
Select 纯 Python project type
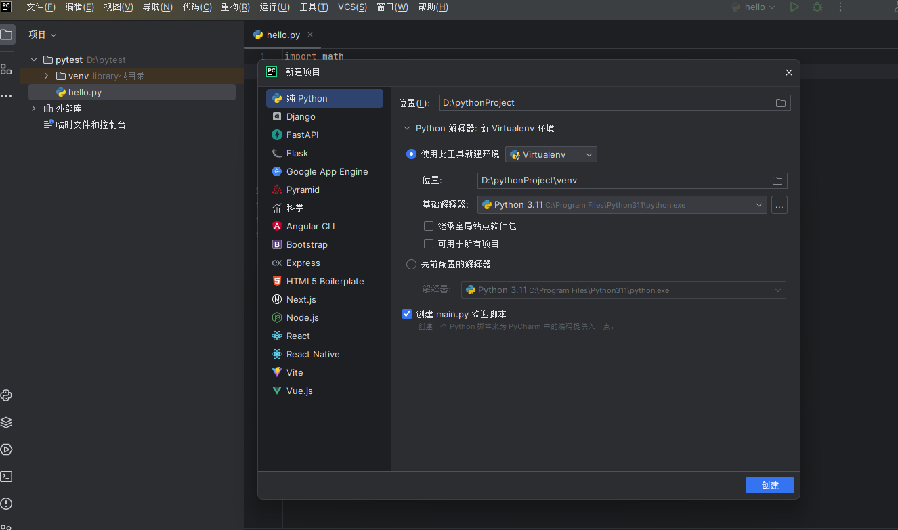point(324,98)
